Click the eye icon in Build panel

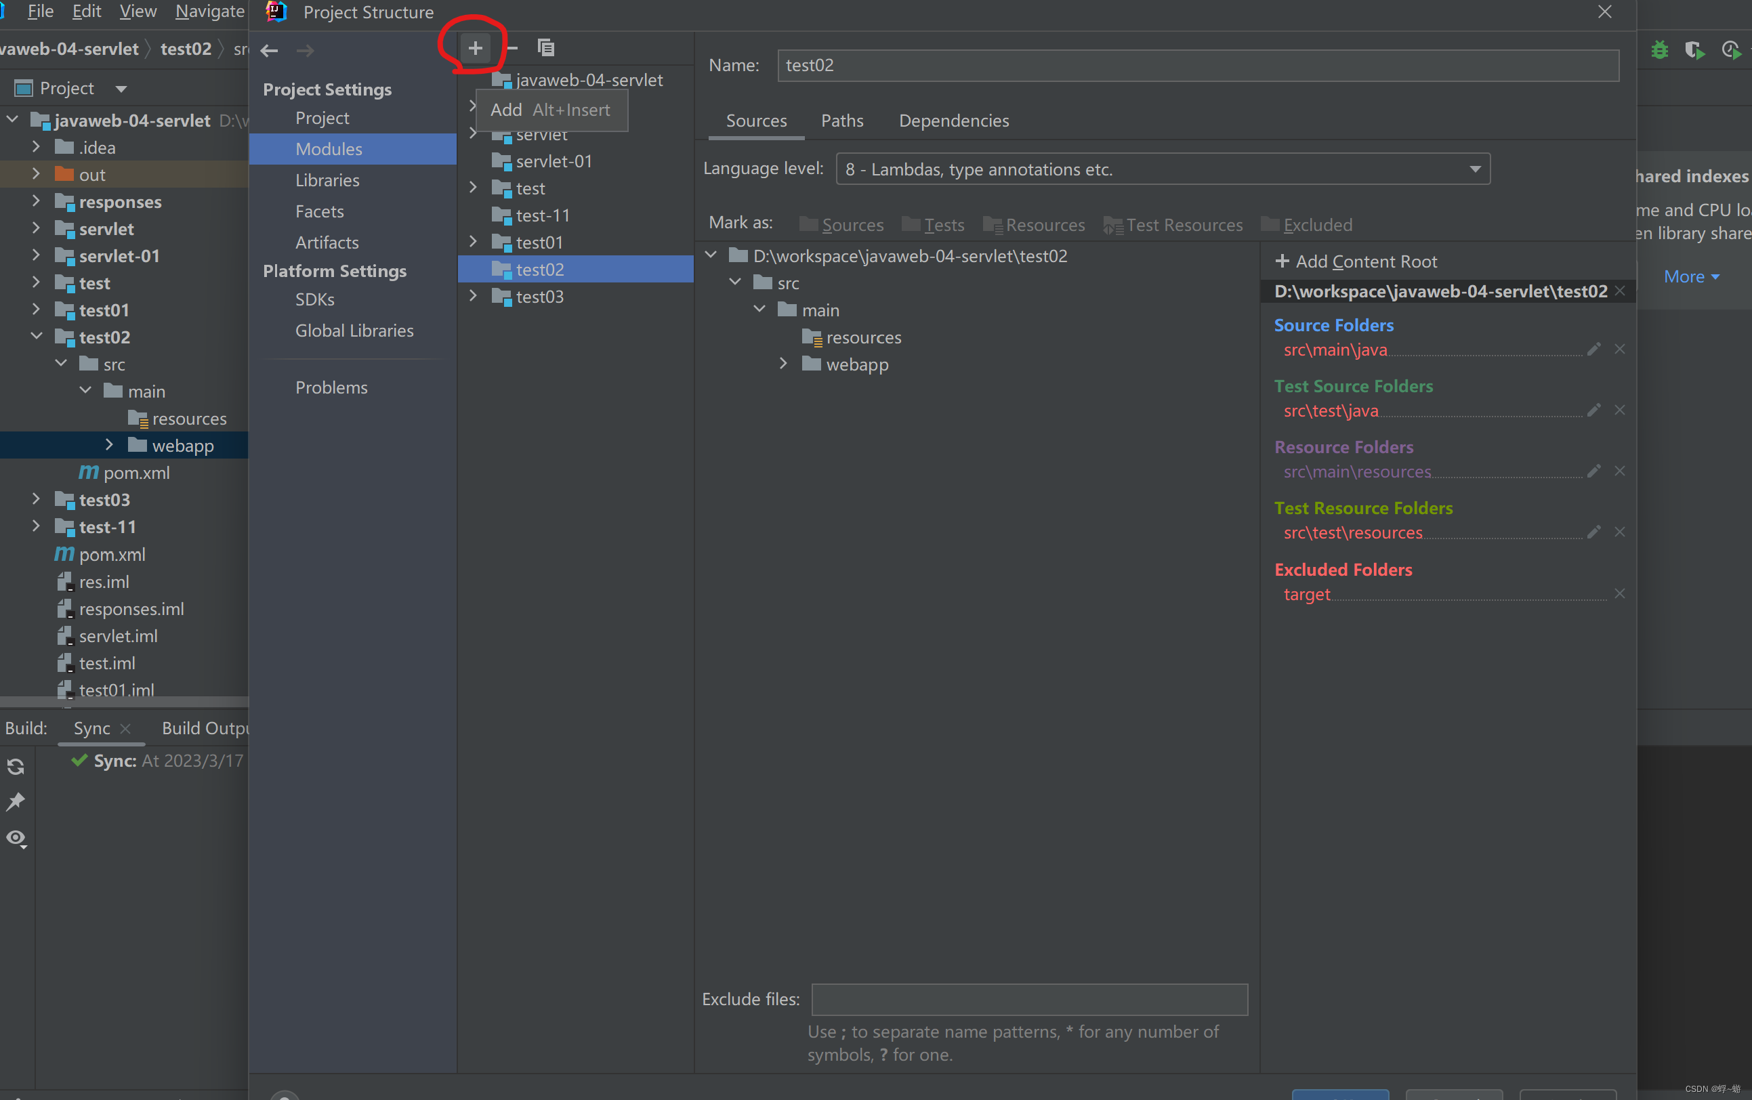click(x=16, y=838)
